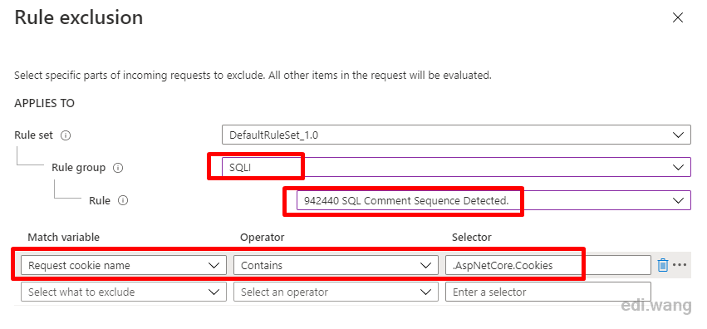Open the Select what to exclude dropdown
The height and width of the screenshot is (329, 707).
point(124,292)
